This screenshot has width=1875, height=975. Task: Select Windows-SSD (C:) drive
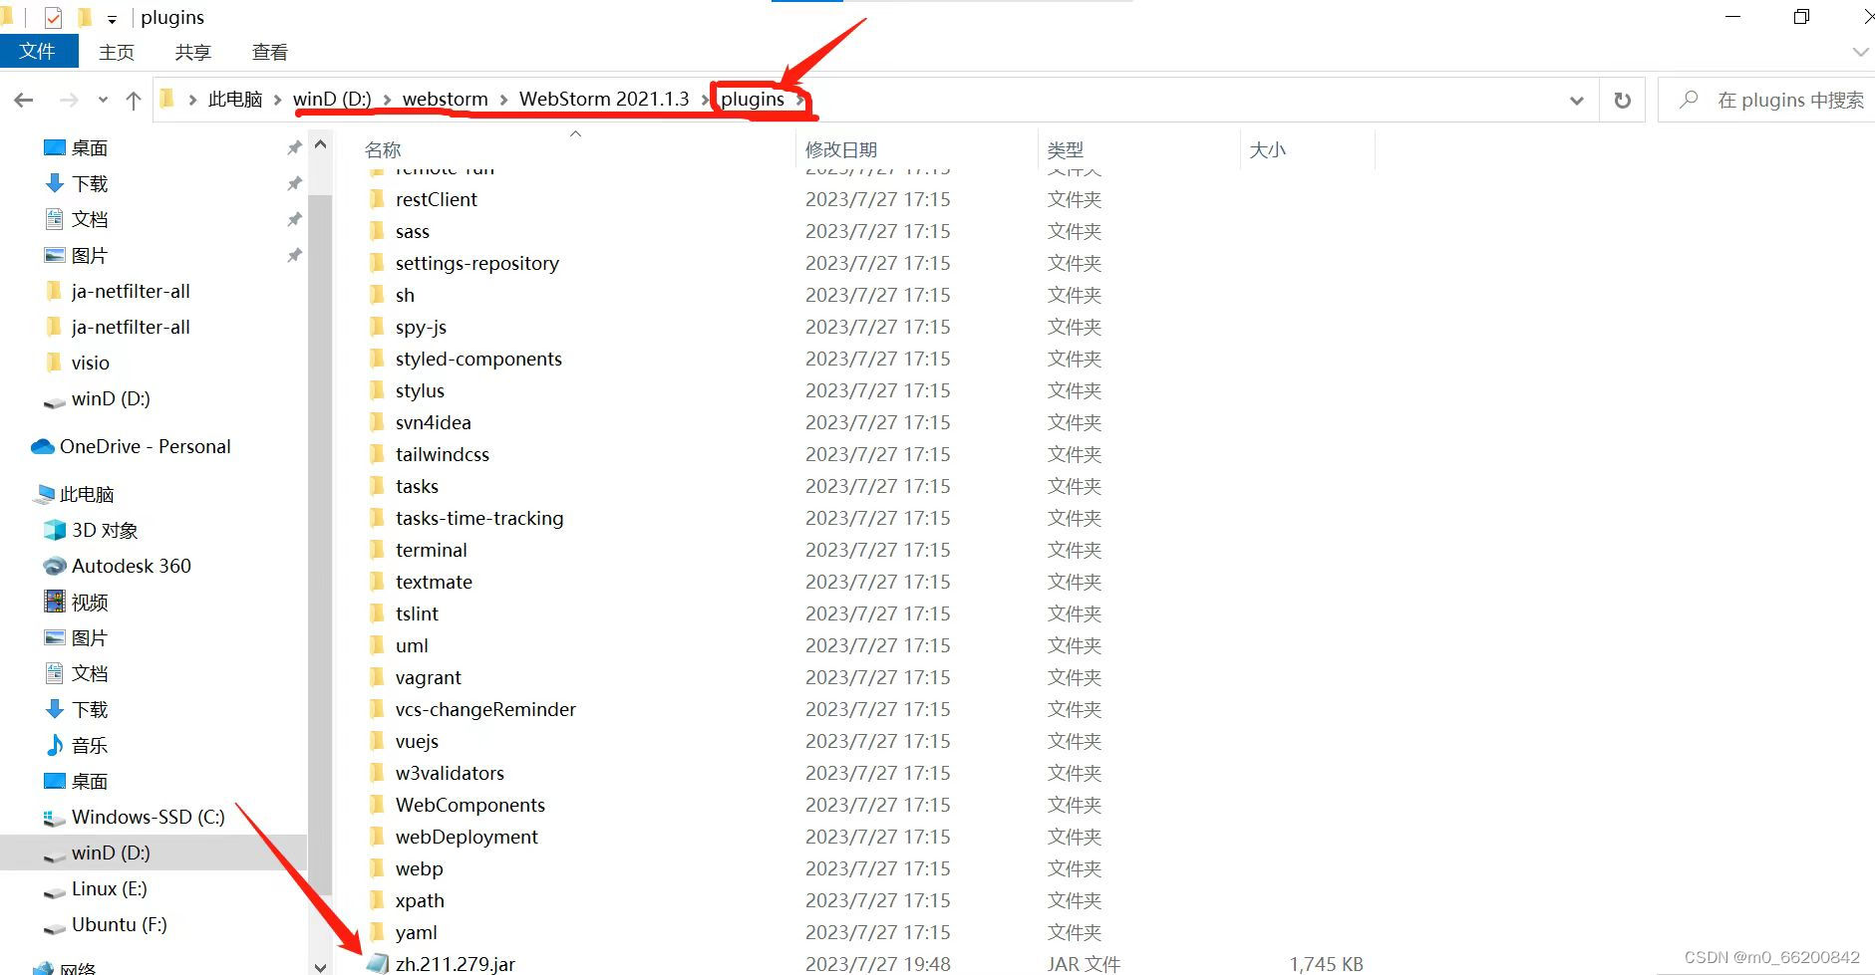pos(149,817)
